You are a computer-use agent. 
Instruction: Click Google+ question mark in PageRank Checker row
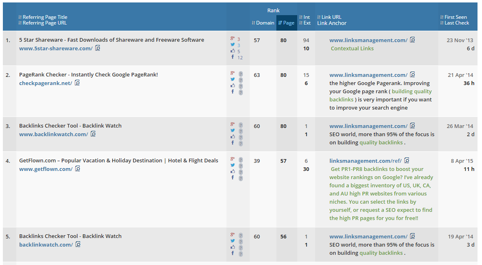coord(241,74)
